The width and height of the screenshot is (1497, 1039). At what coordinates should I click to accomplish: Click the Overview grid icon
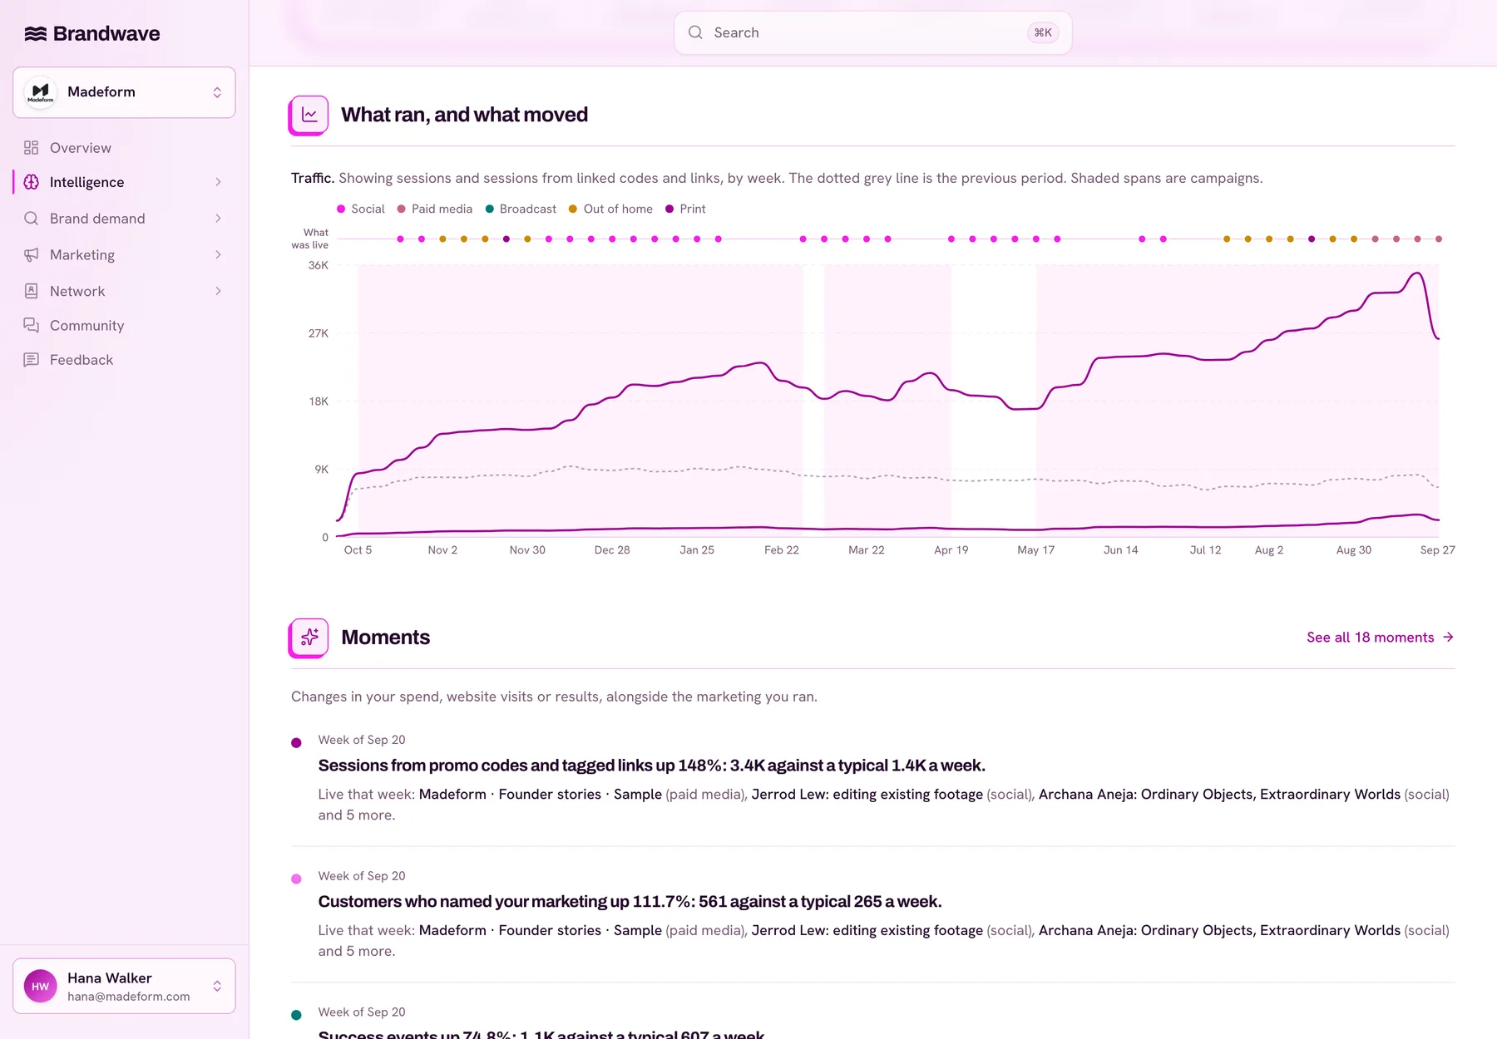pyautogui.click(x=32, y=148)
